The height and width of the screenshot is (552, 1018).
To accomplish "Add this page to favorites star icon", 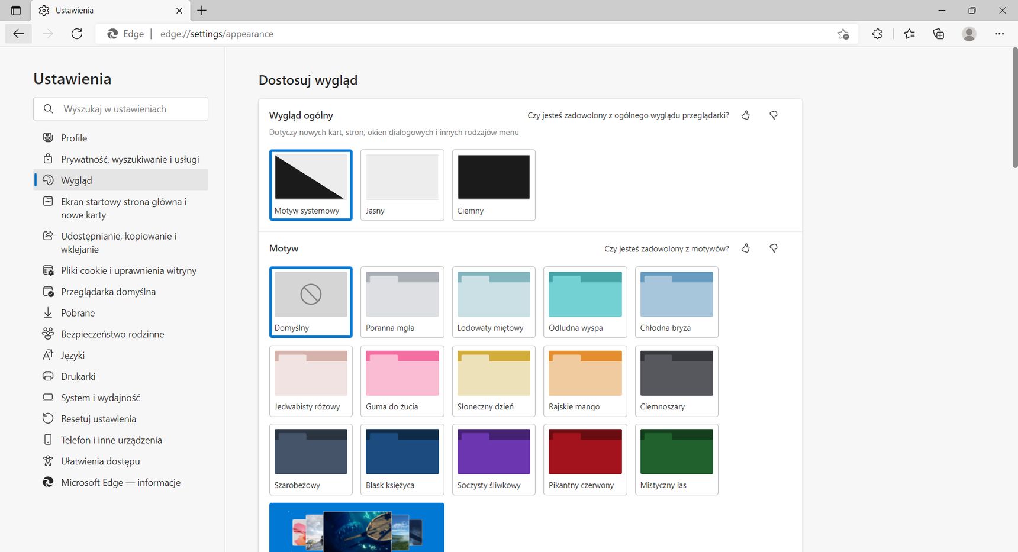I will point(843,34).
